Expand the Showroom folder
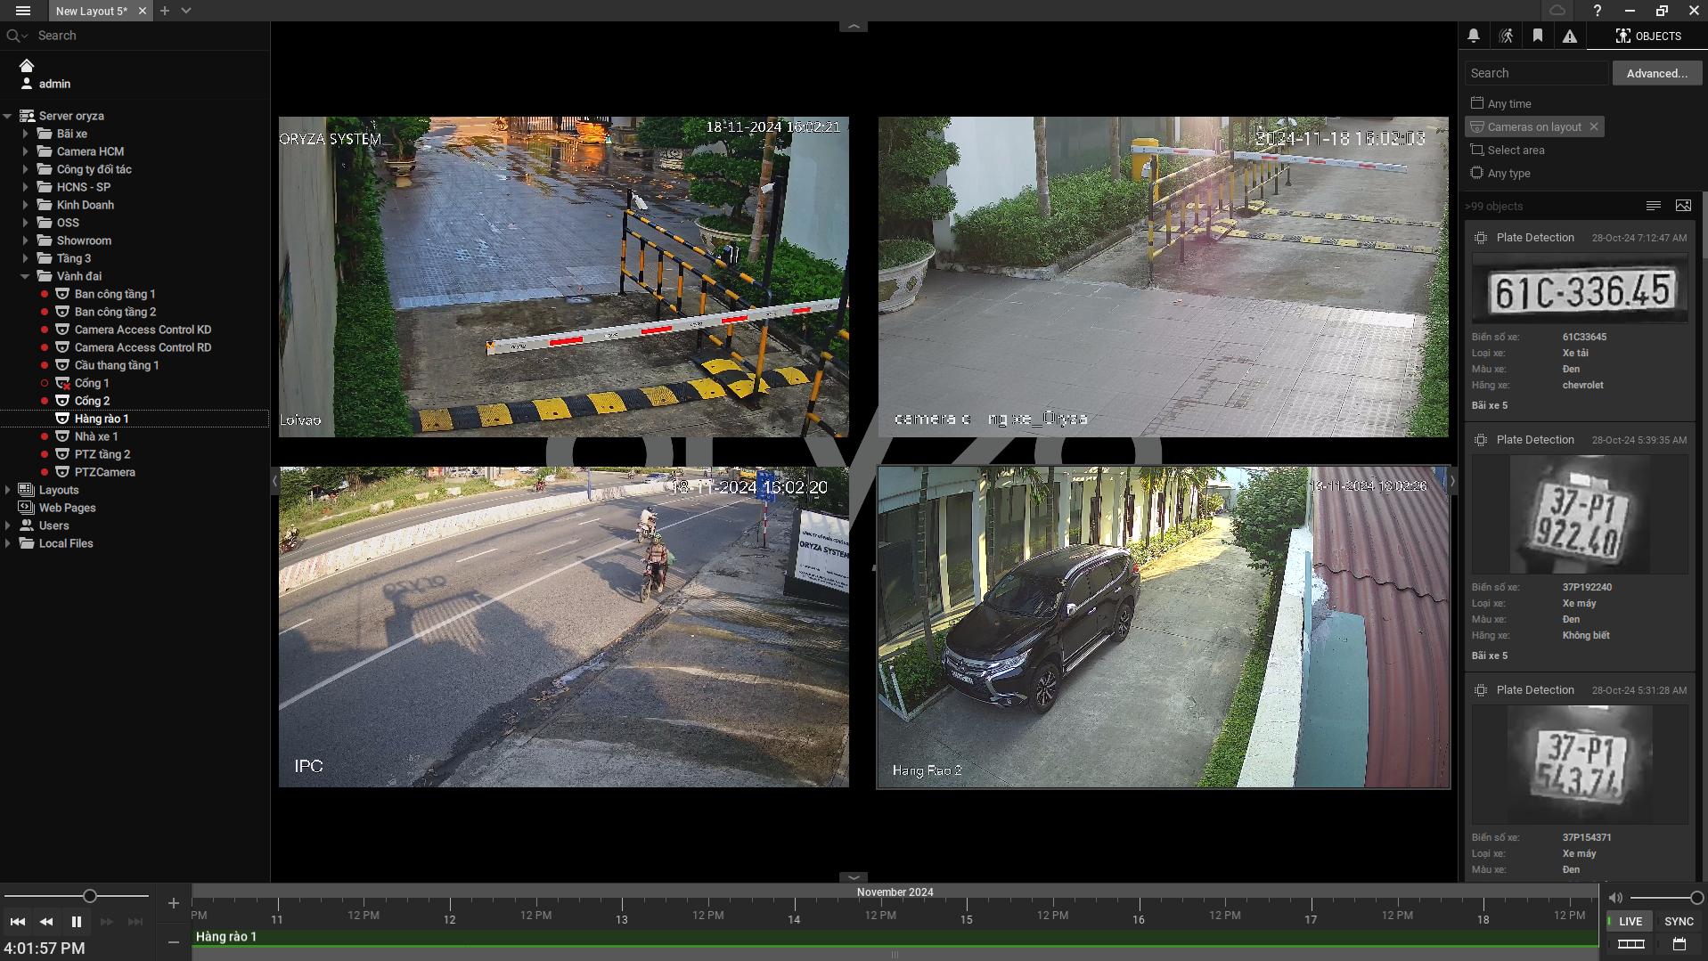The width and height of the screenshot is (1708, 961). (26, 240)
